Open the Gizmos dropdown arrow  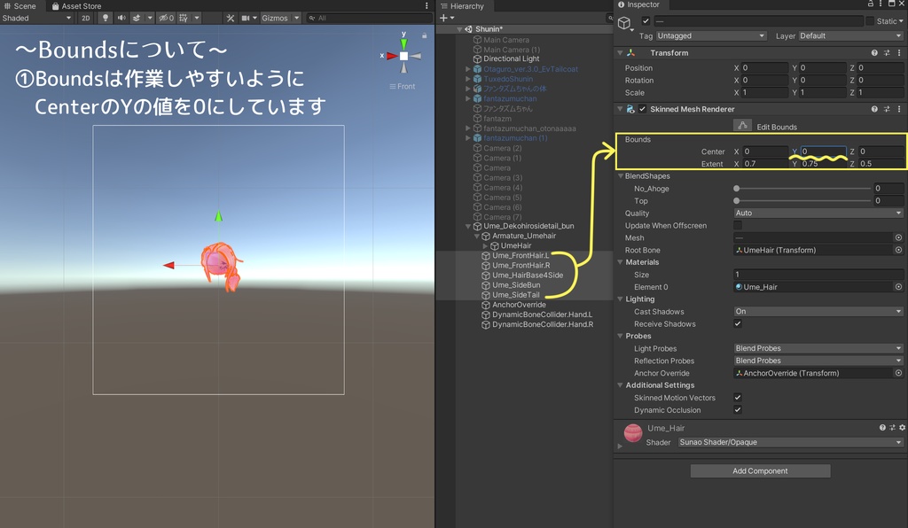(297, 18)
